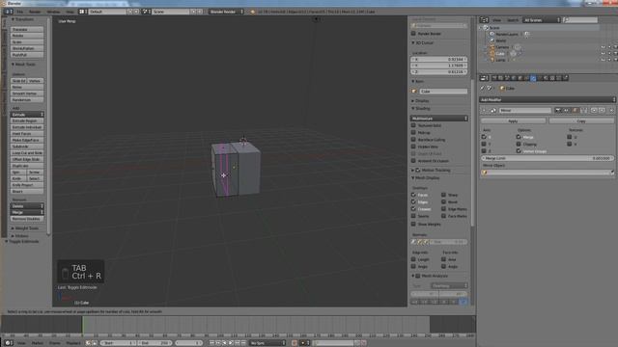
Task: Uncheck Faces overlay checkbox
Action: tap(413, 195)
